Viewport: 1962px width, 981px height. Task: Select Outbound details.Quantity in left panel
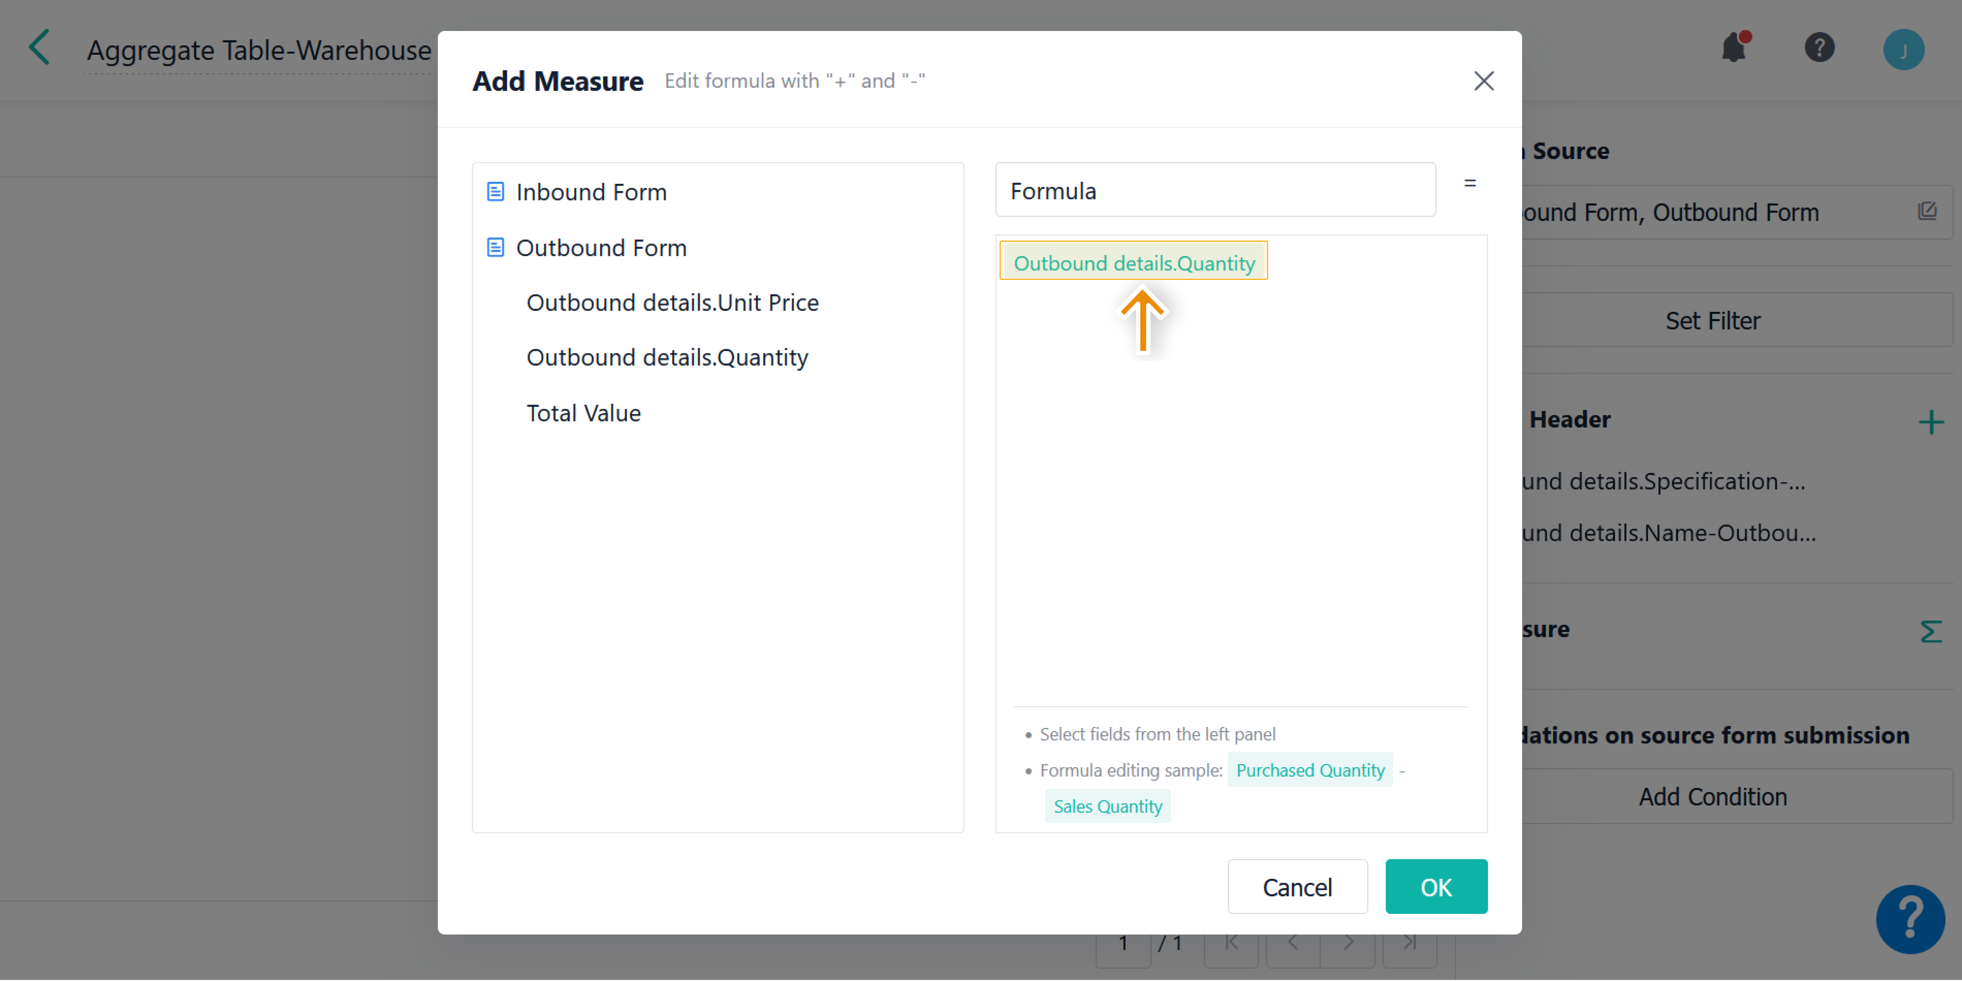pyautogui.click(x=667, y=357)
